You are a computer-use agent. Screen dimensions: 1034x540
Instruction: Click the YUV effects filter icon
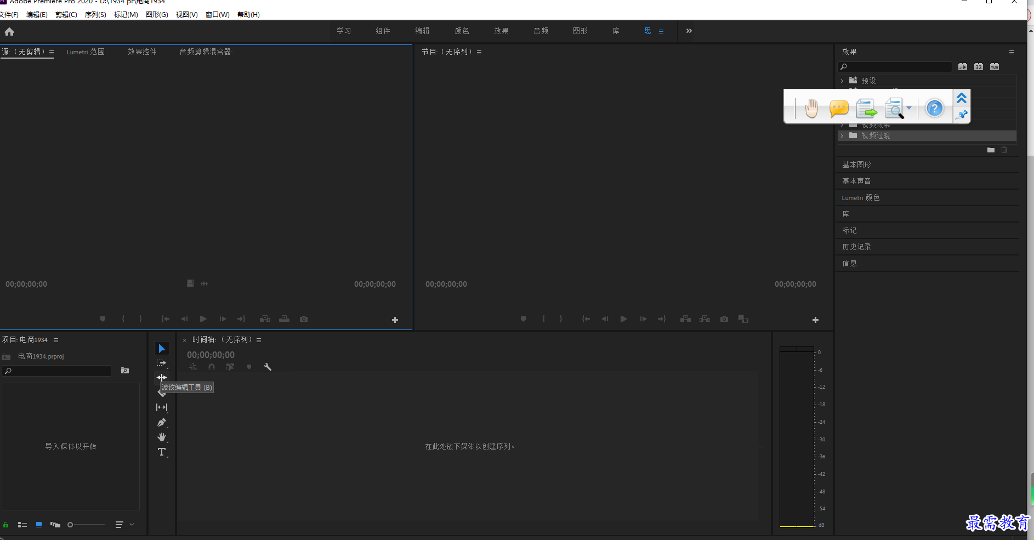[x=995, y=67]
